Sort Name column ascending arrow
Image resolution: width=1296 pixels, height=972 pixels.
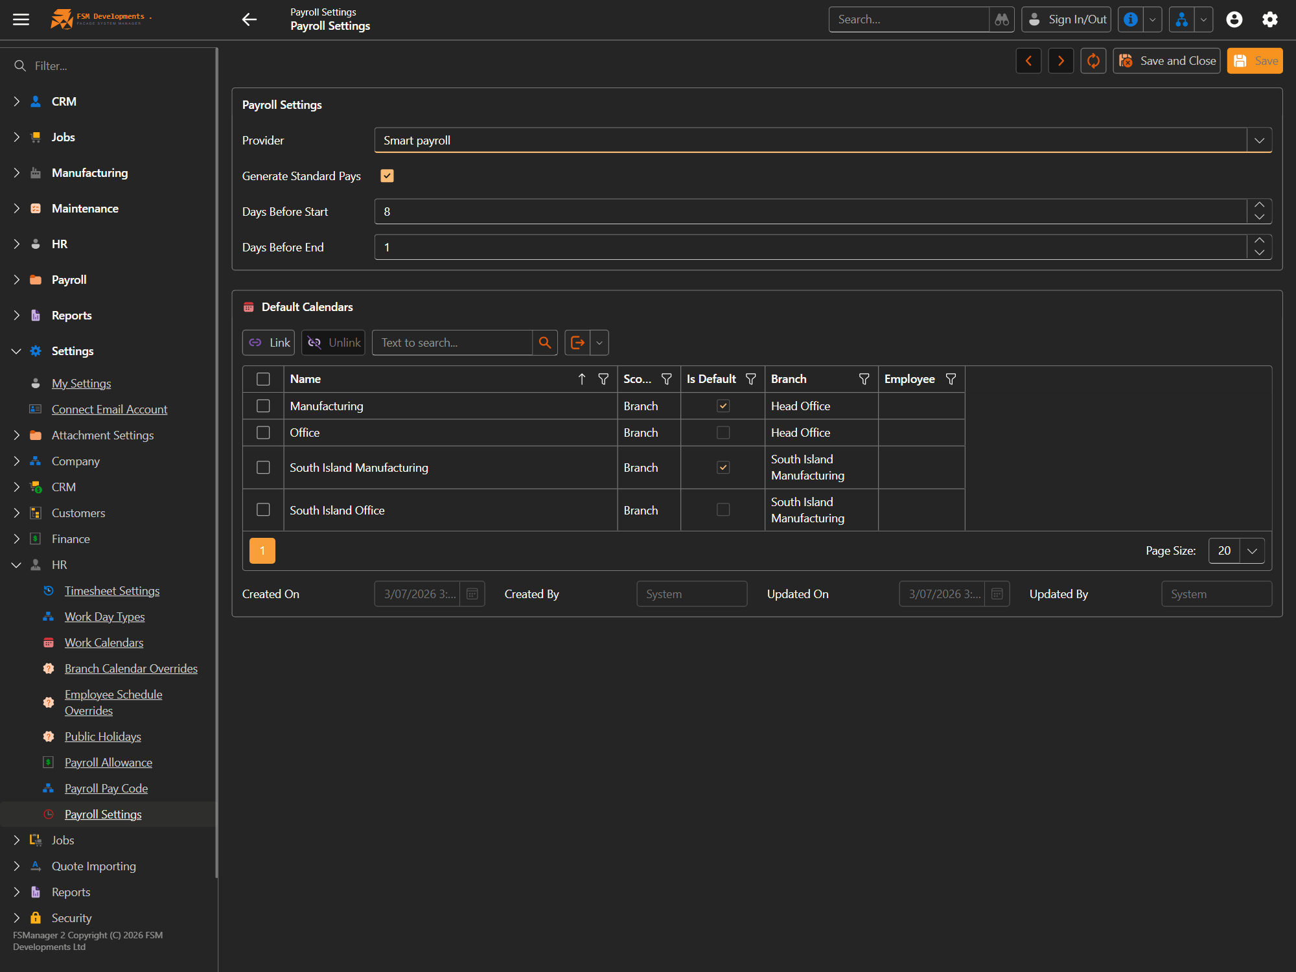click(582, 379)
